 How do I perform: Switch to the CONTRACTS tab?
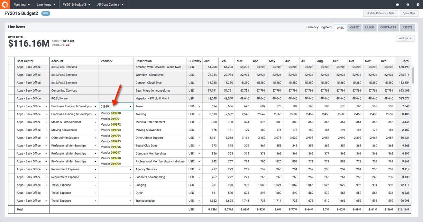[388, 28]
